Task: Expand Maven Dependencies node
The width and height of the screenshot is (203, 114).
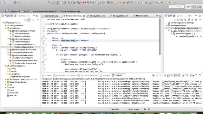Action: click(x=6, y=82)
